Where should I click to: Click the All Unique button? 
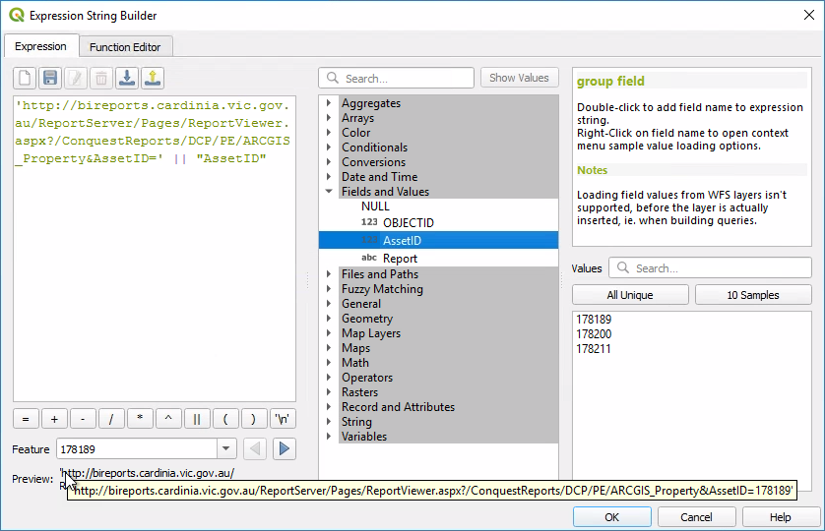tap(630, 295)
